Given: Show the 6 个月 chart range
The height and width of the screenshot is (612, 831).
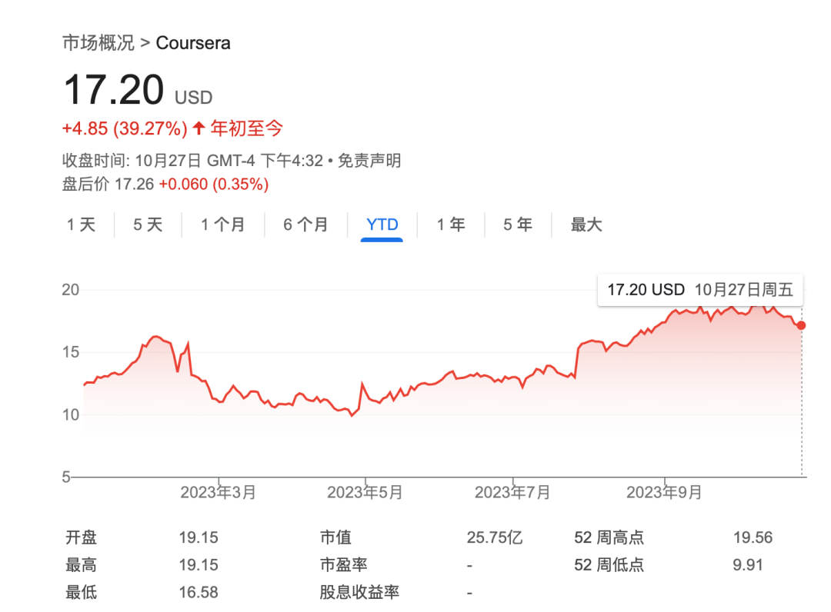Looking at the screenshot, I should (305, 225).
